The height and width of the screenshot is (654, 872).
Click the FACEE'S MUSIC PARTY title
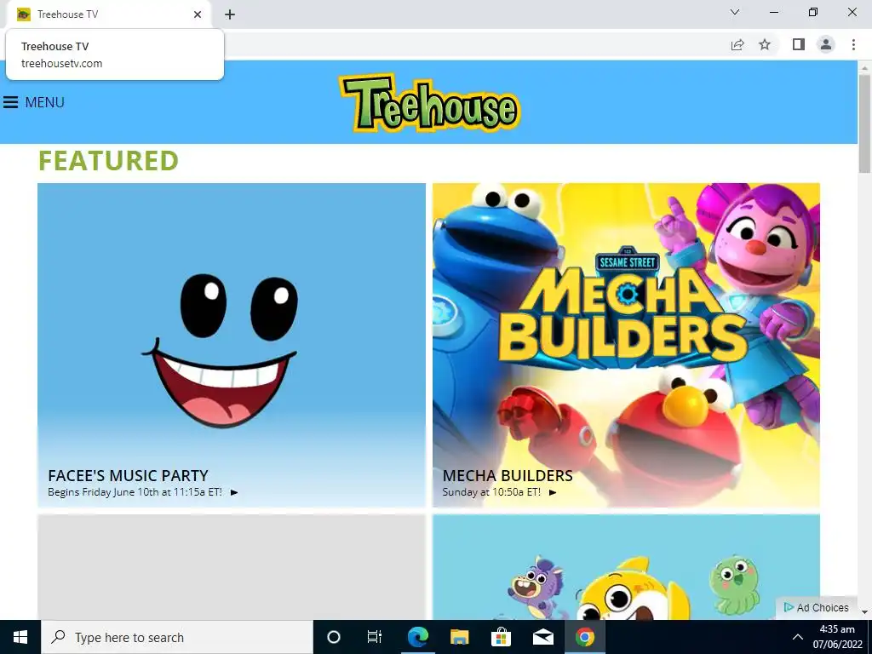pyautogui.click(x=128, y=475)
